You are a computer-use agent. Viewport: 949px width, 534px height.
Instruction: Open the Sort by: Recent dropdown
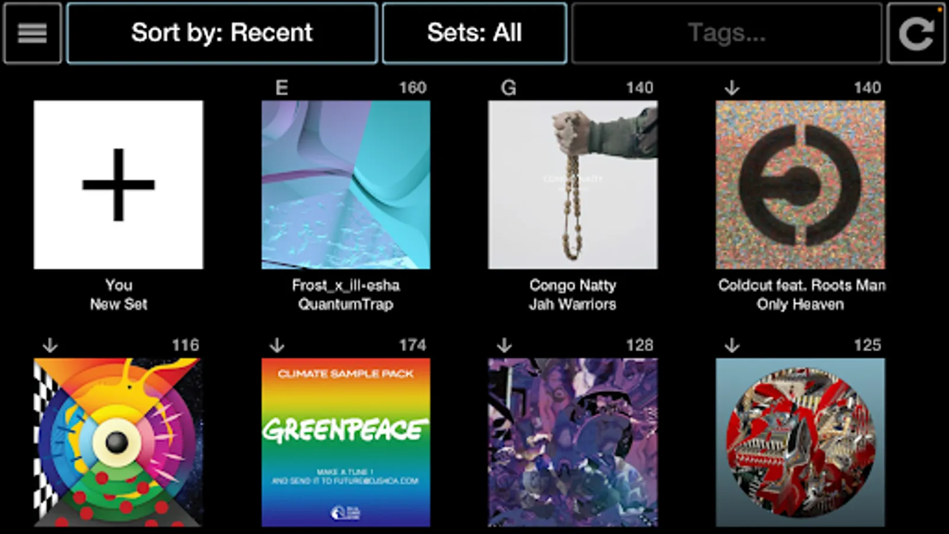coord(222,33)
